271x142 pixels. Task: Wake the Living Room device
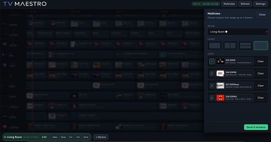(55, 137)
